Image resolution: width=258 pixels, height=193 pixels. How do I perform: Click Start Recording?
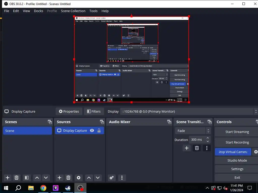pyautogui.click(x=237, y=142)
